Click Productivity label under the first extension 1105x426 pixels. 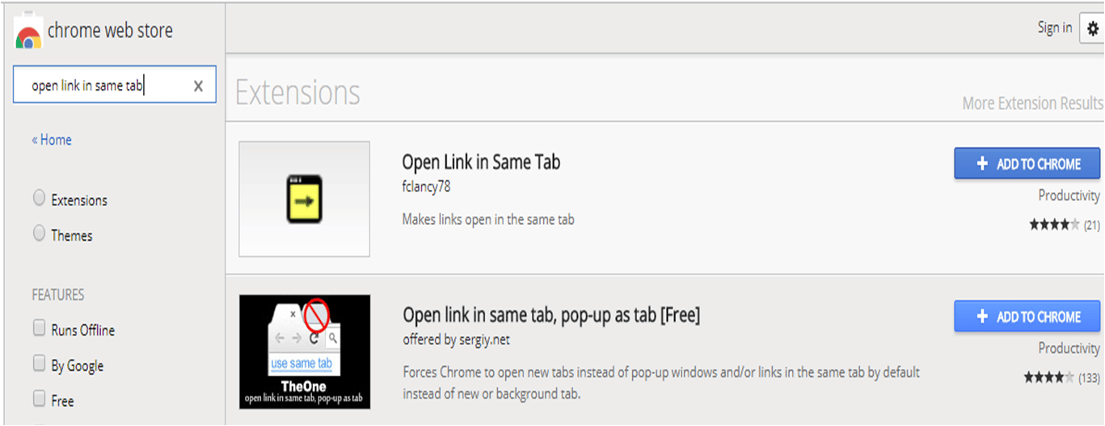point(1069,196)
